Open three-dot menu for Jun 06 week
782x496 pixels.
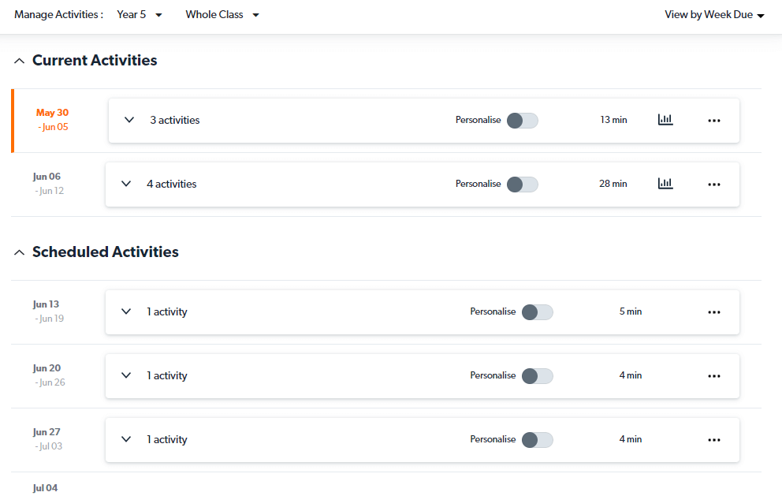click(714, 185)
